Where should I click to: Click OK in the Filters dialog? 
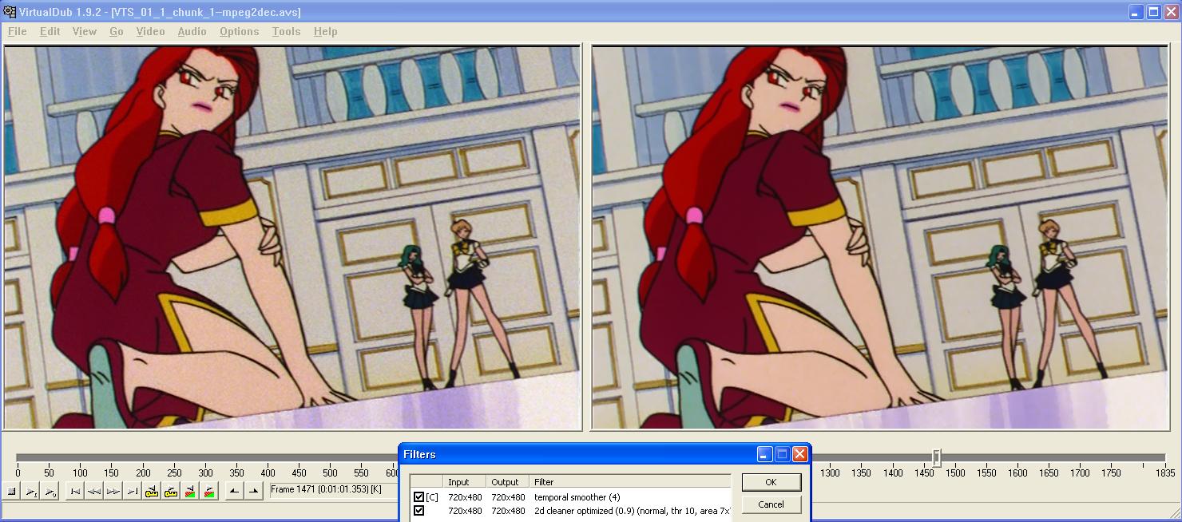(771, 482)
